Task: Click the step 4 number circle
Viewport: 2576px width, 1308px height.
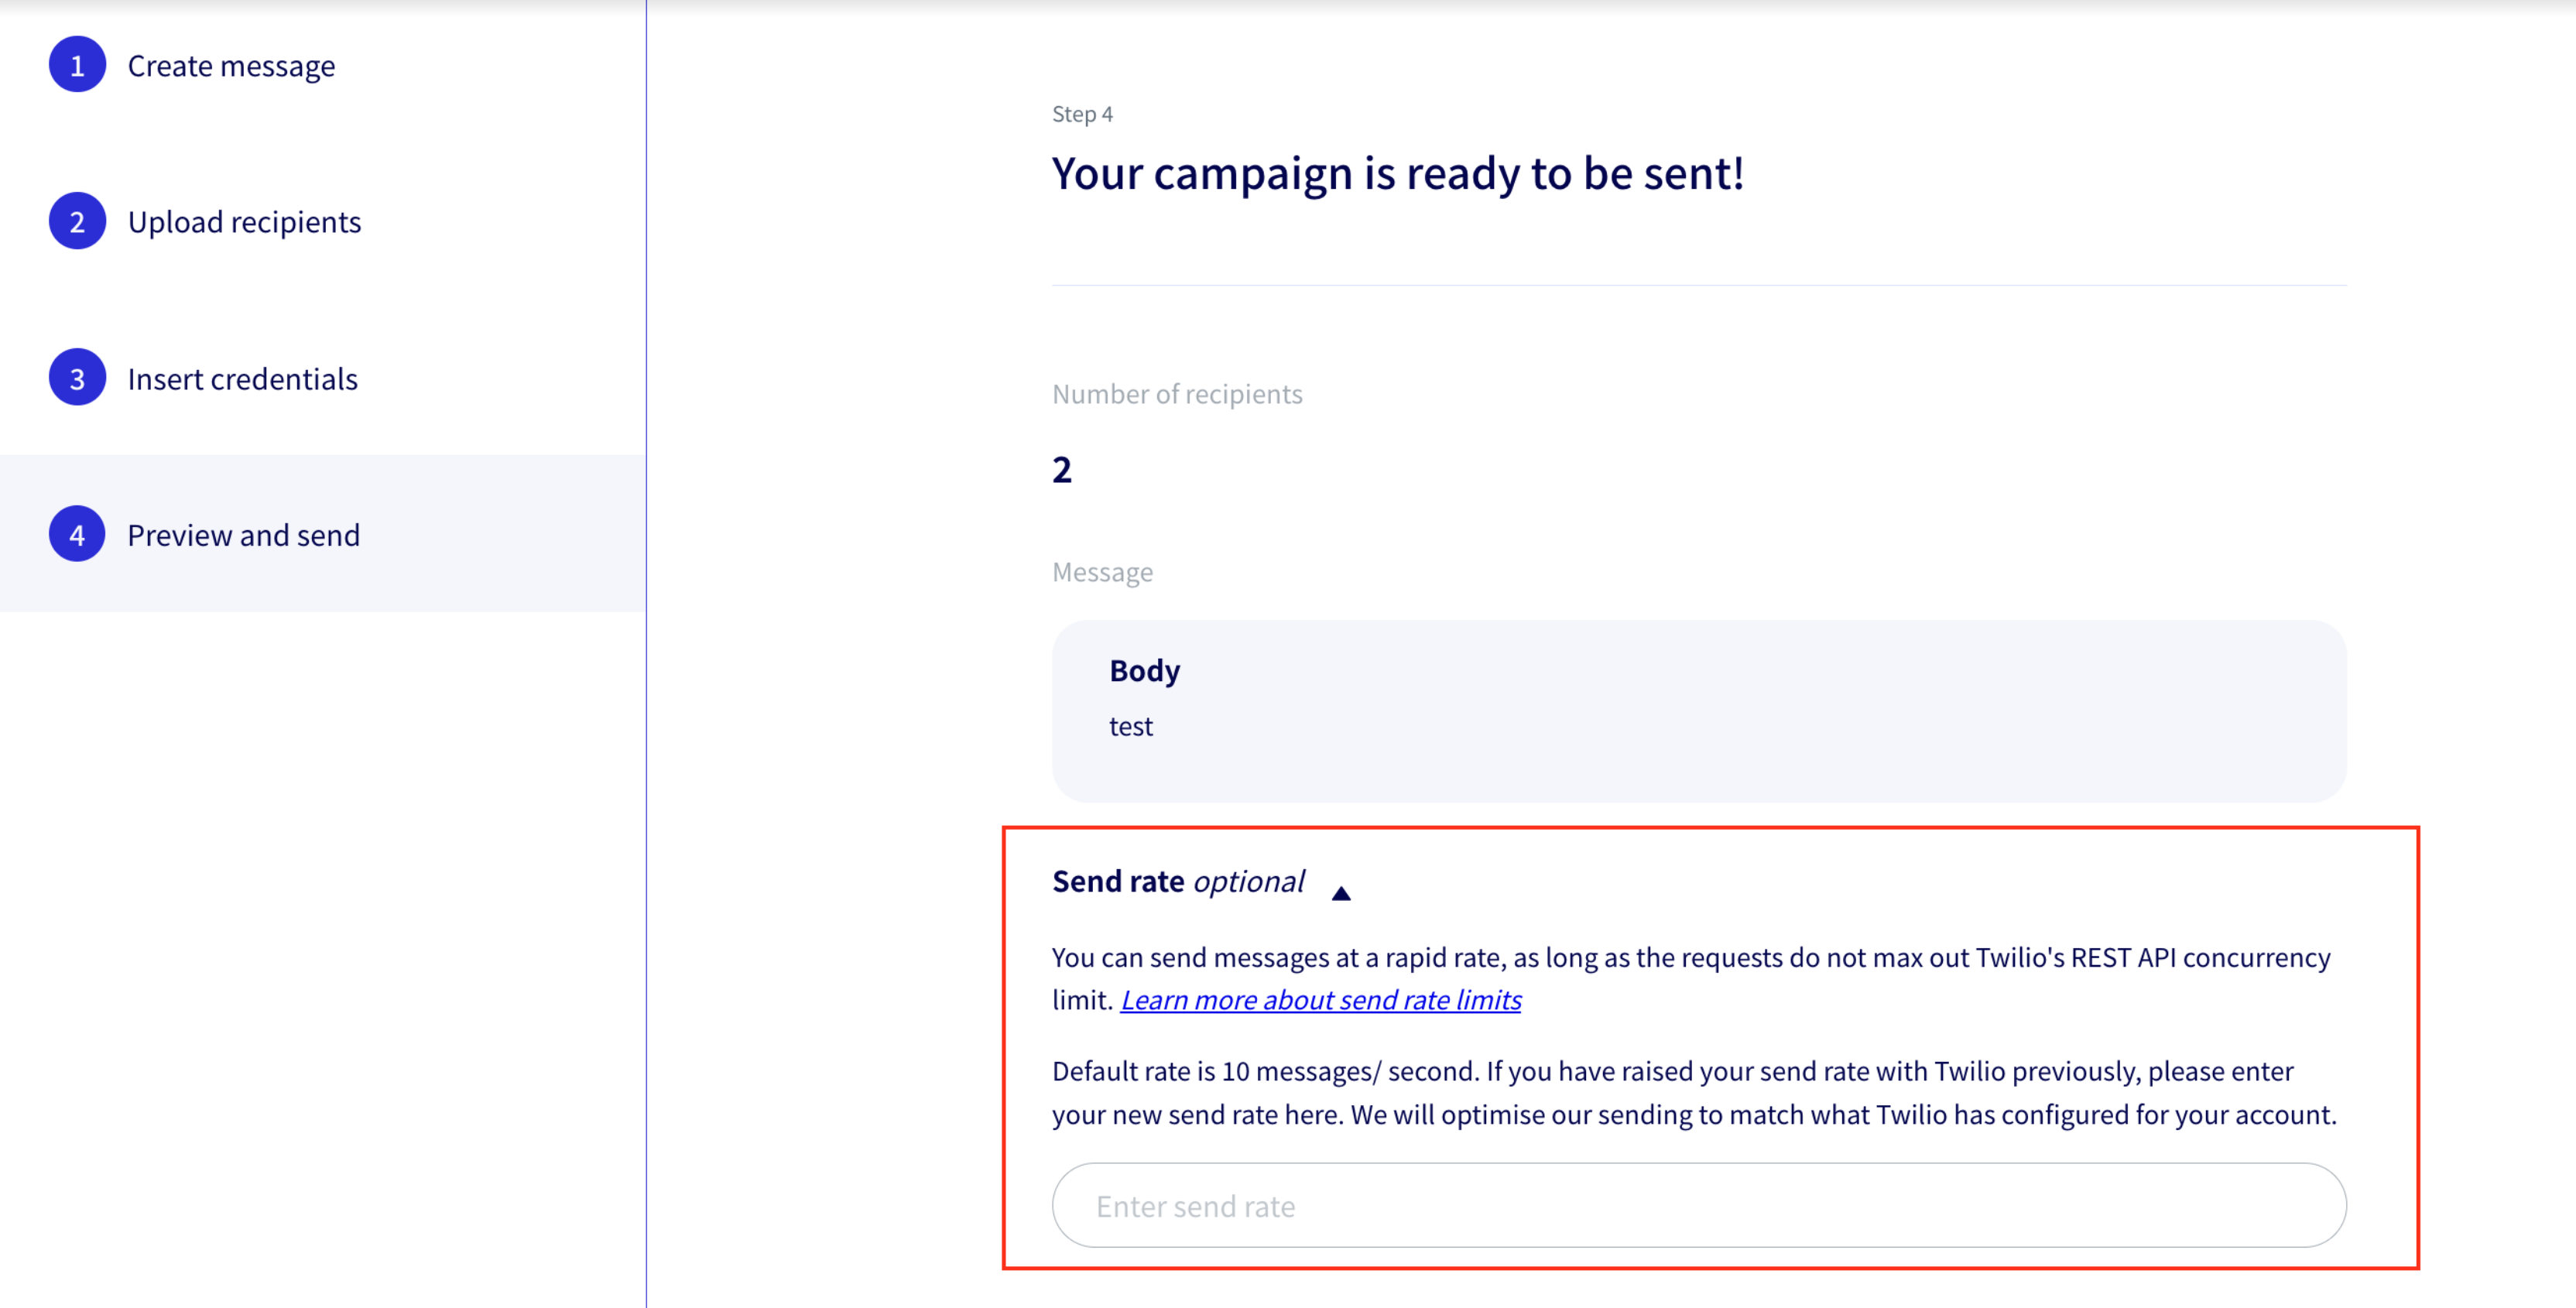Action: click(x=77, y=534)
